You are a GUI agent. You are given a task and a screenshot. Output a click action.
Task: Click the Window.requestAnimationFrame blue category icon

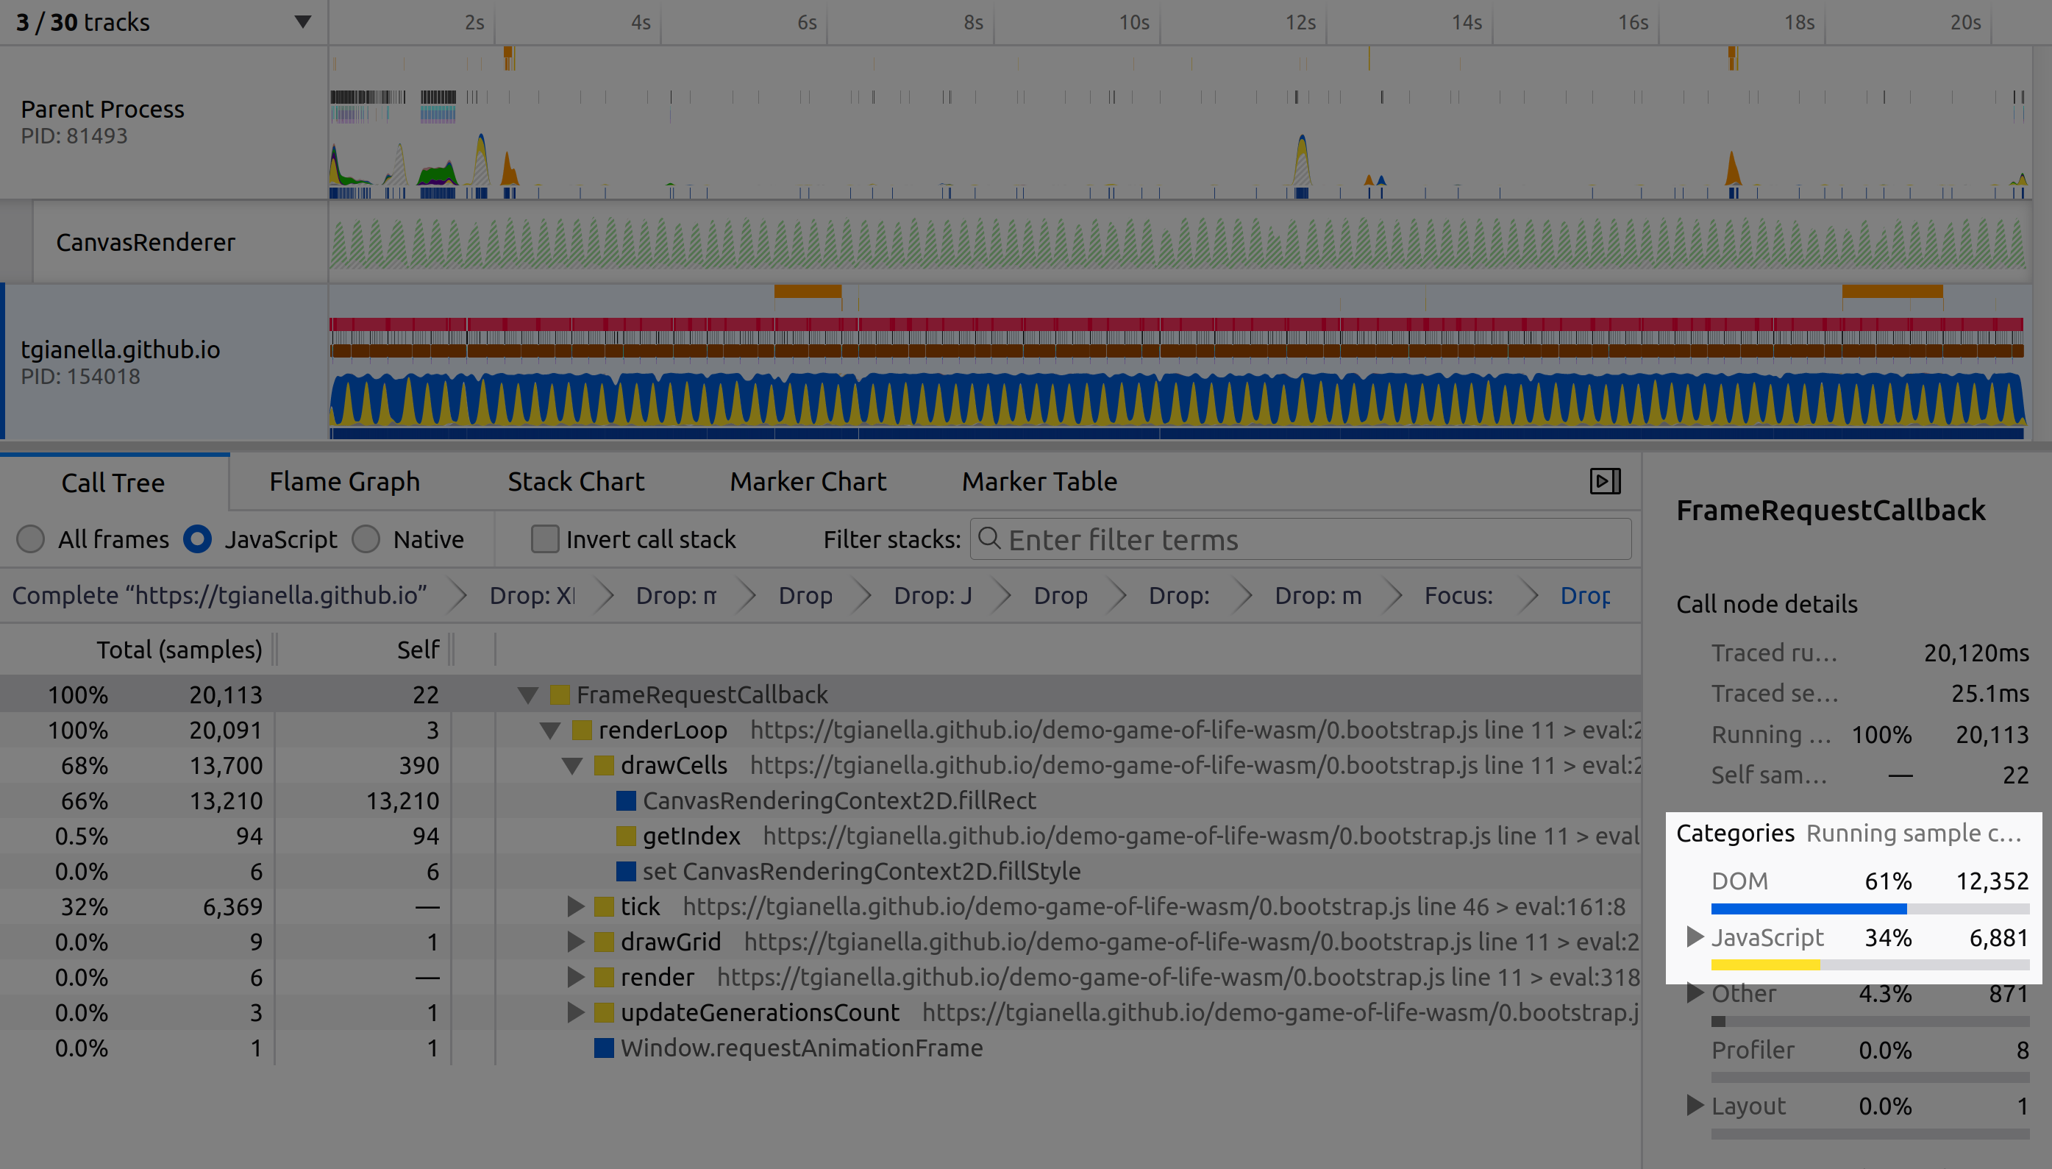click(x=604, y=1048)
